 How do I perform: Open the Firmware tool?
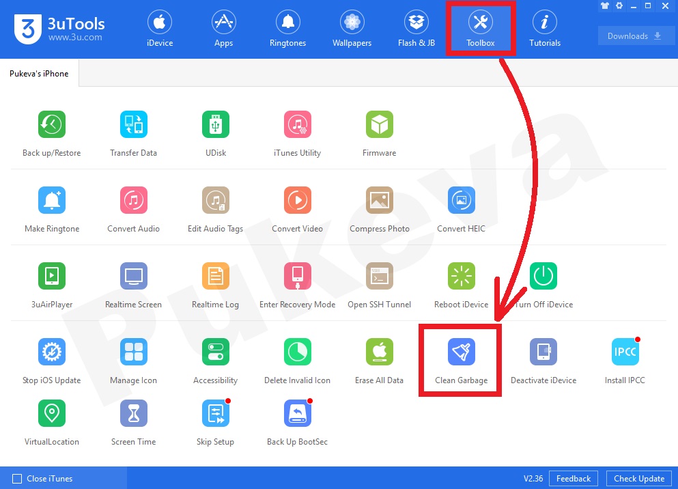(x=379, y=124)
